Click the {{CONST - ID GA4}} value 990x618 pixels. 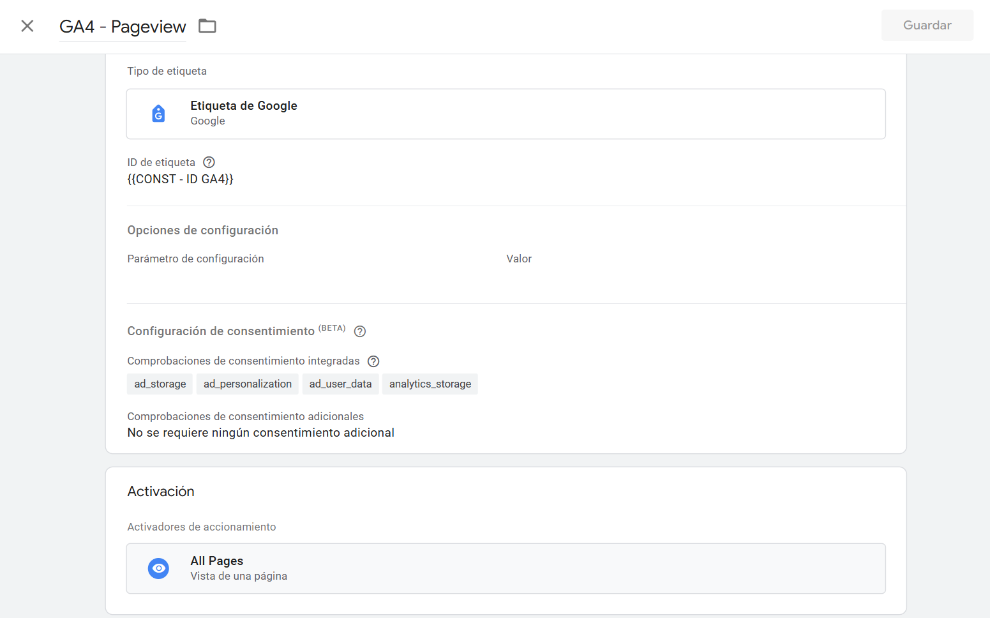click(x=180, y=179)
